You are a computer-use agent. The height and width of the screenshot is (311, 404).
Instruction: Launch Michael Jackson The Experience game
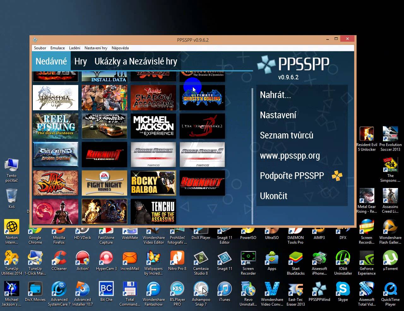[153, 126]
